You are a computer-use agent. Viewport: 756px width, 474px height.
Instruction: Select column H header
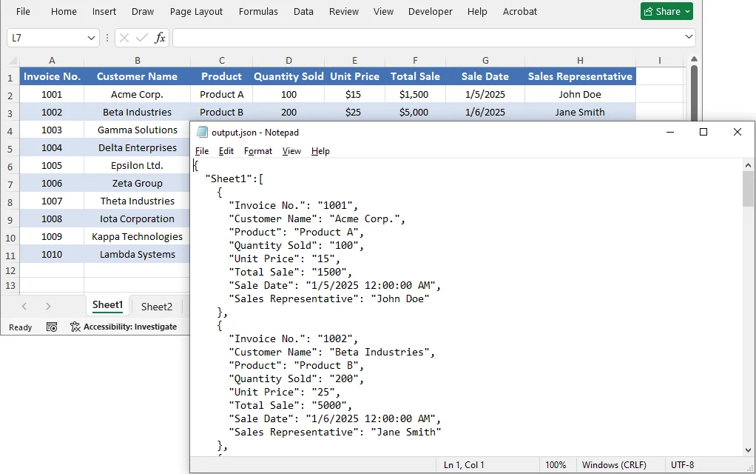coord(580,60)
